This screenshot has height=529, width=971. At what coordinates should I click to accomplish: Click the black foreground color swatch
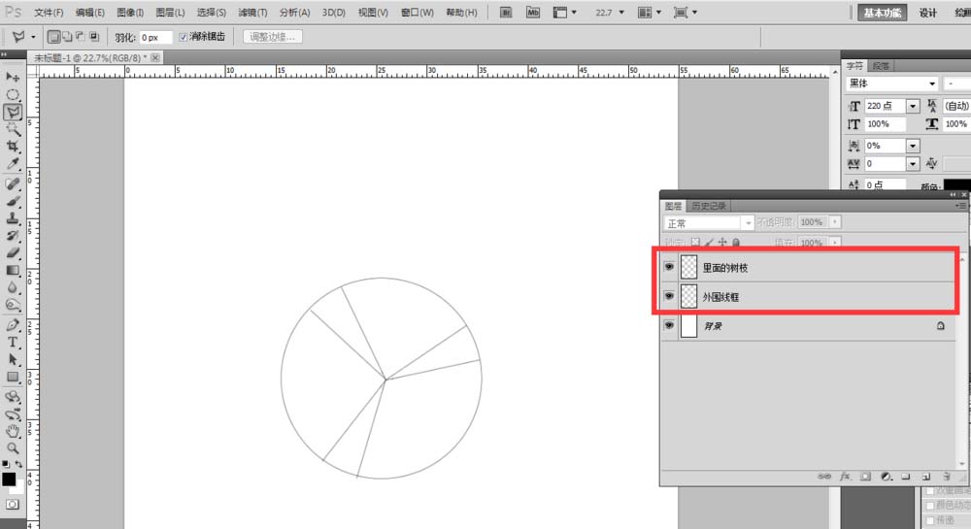point(9,479)
